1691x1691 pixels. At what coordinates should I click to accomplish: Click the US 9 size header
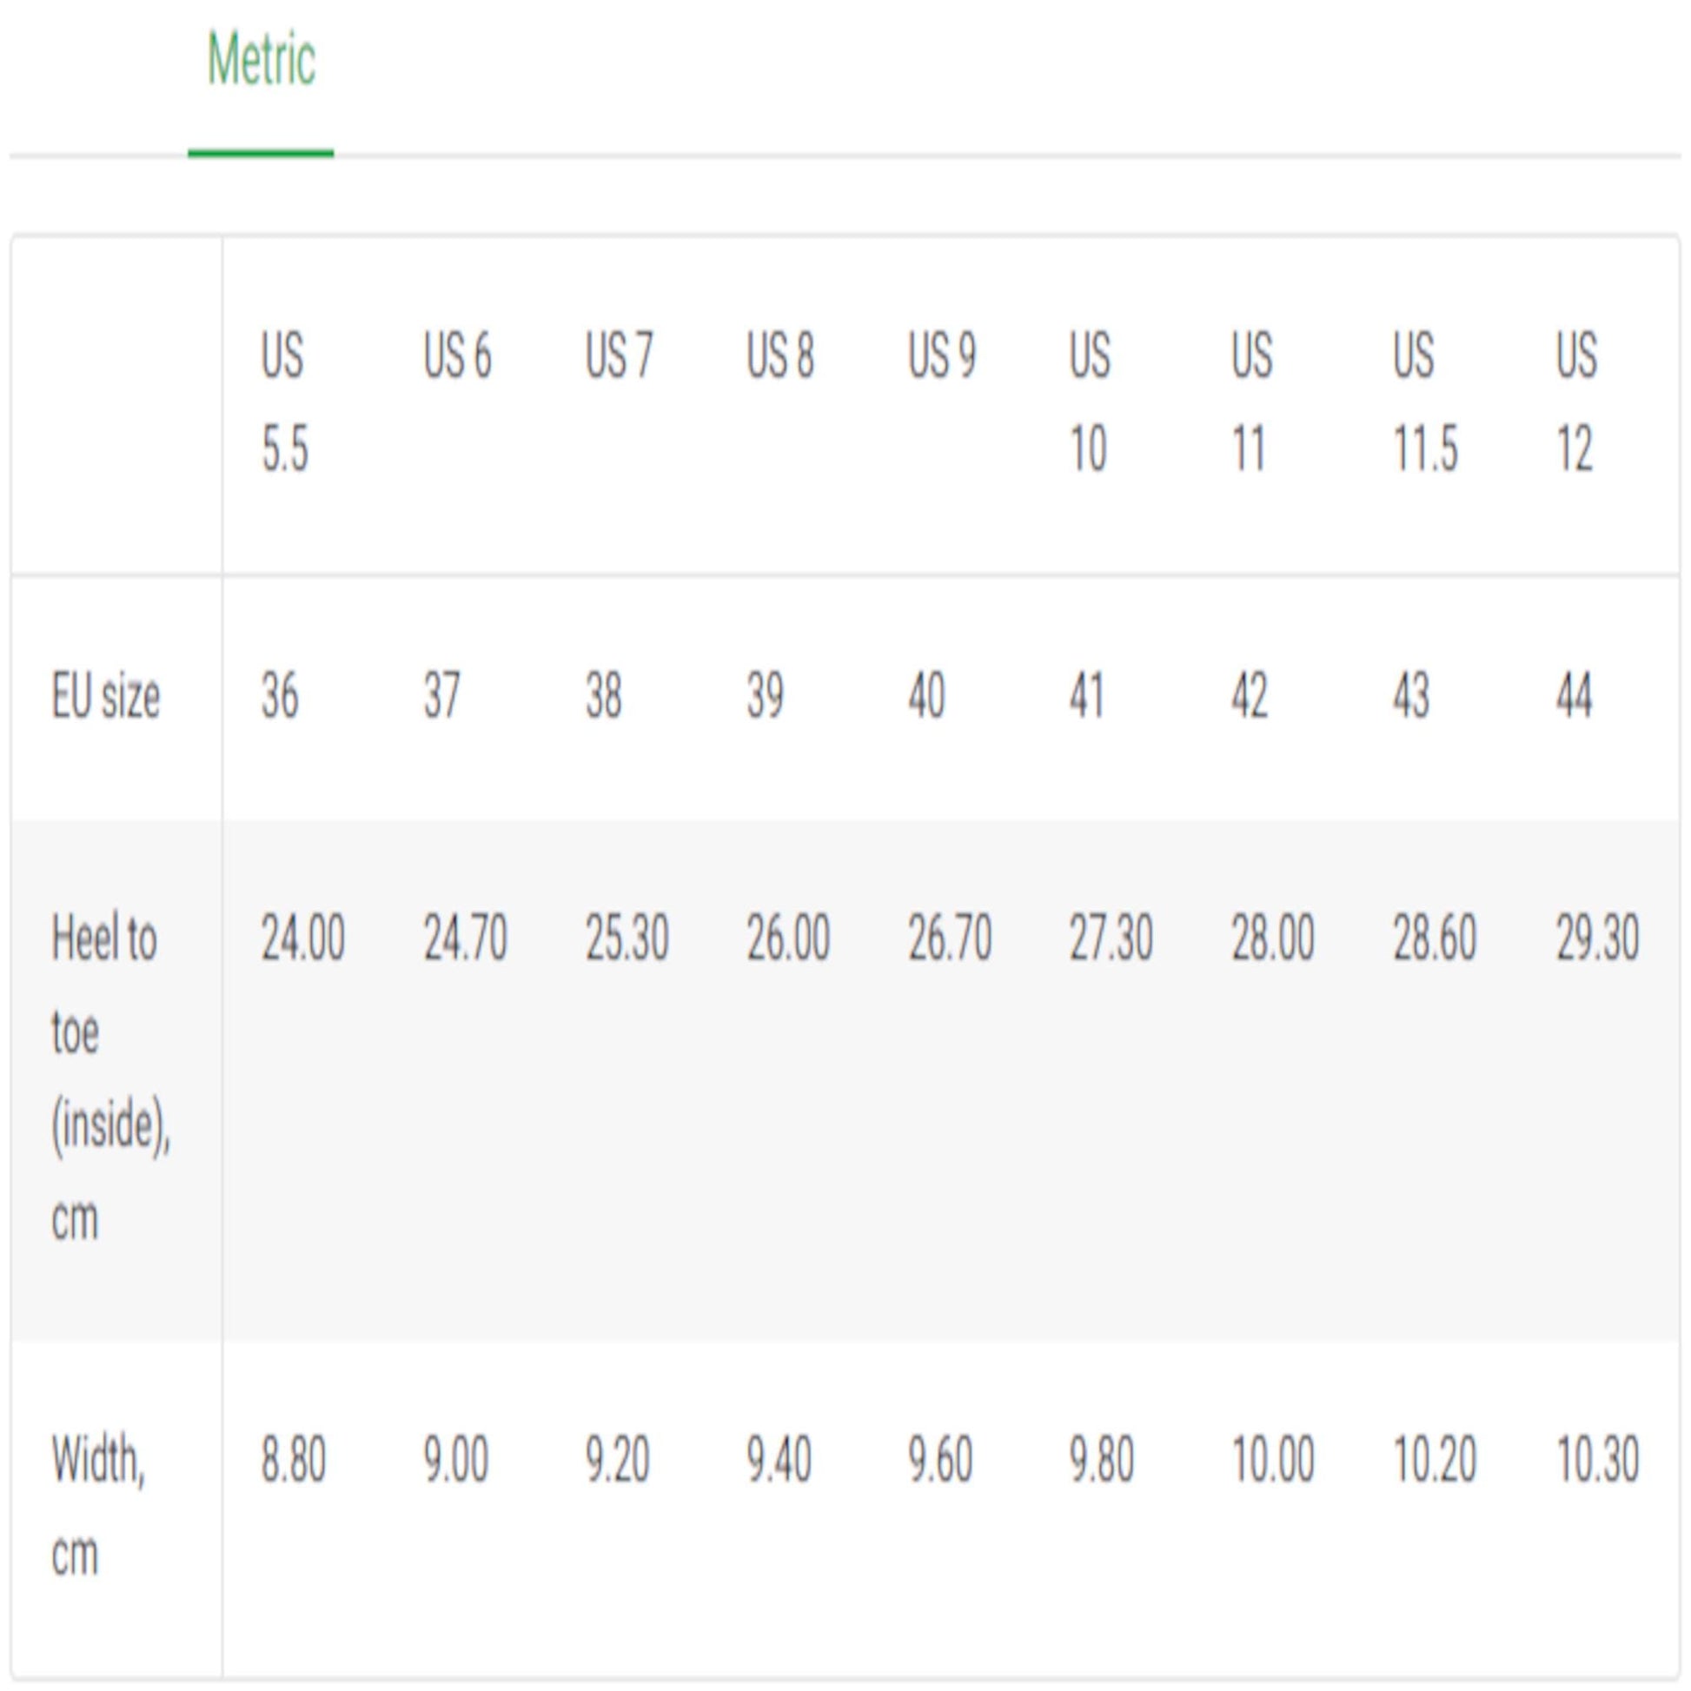(x=942, y=356)
